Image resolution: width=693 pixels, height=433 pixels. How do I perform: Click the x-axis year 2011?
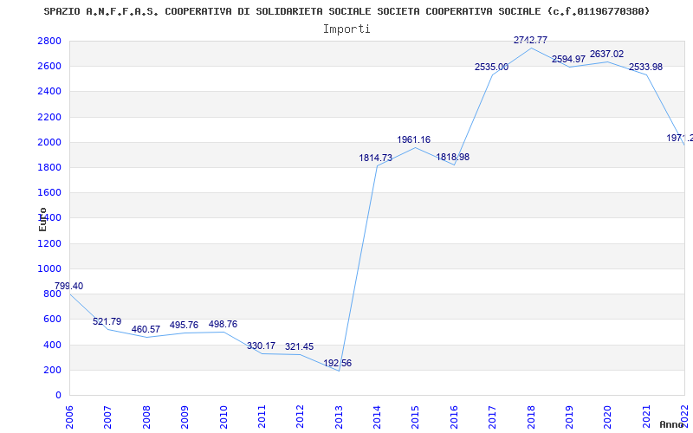point(262,417)
